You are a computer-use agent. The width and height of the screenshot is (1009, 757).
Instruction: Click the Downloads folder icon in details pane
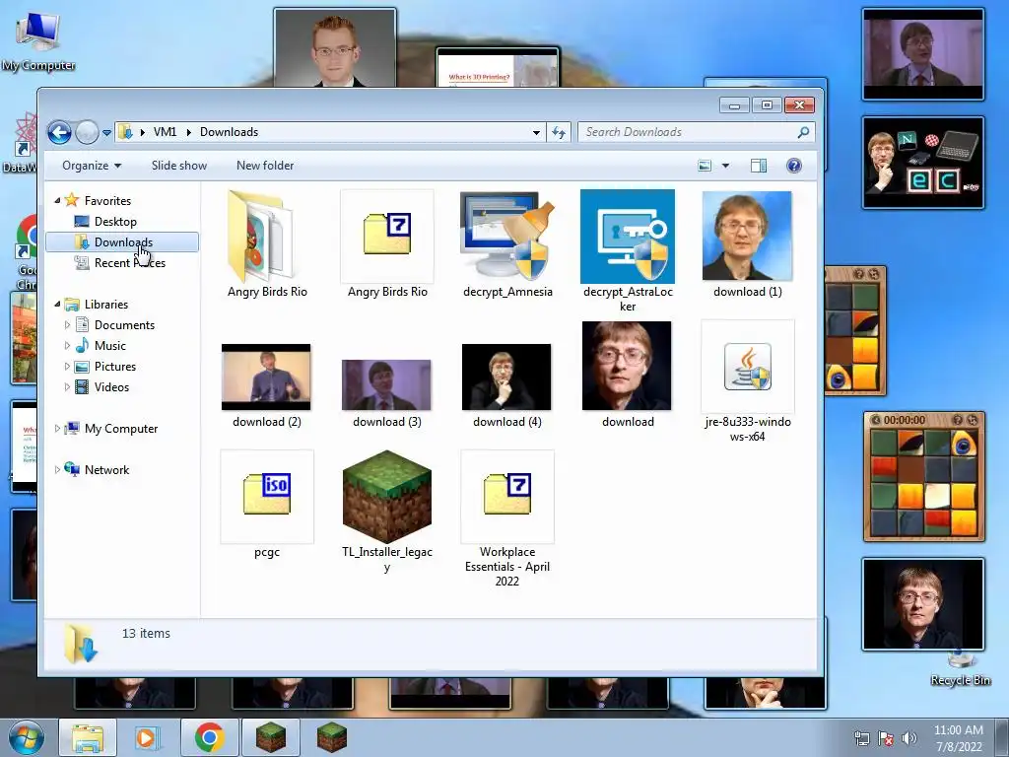(x=81, y=643)
